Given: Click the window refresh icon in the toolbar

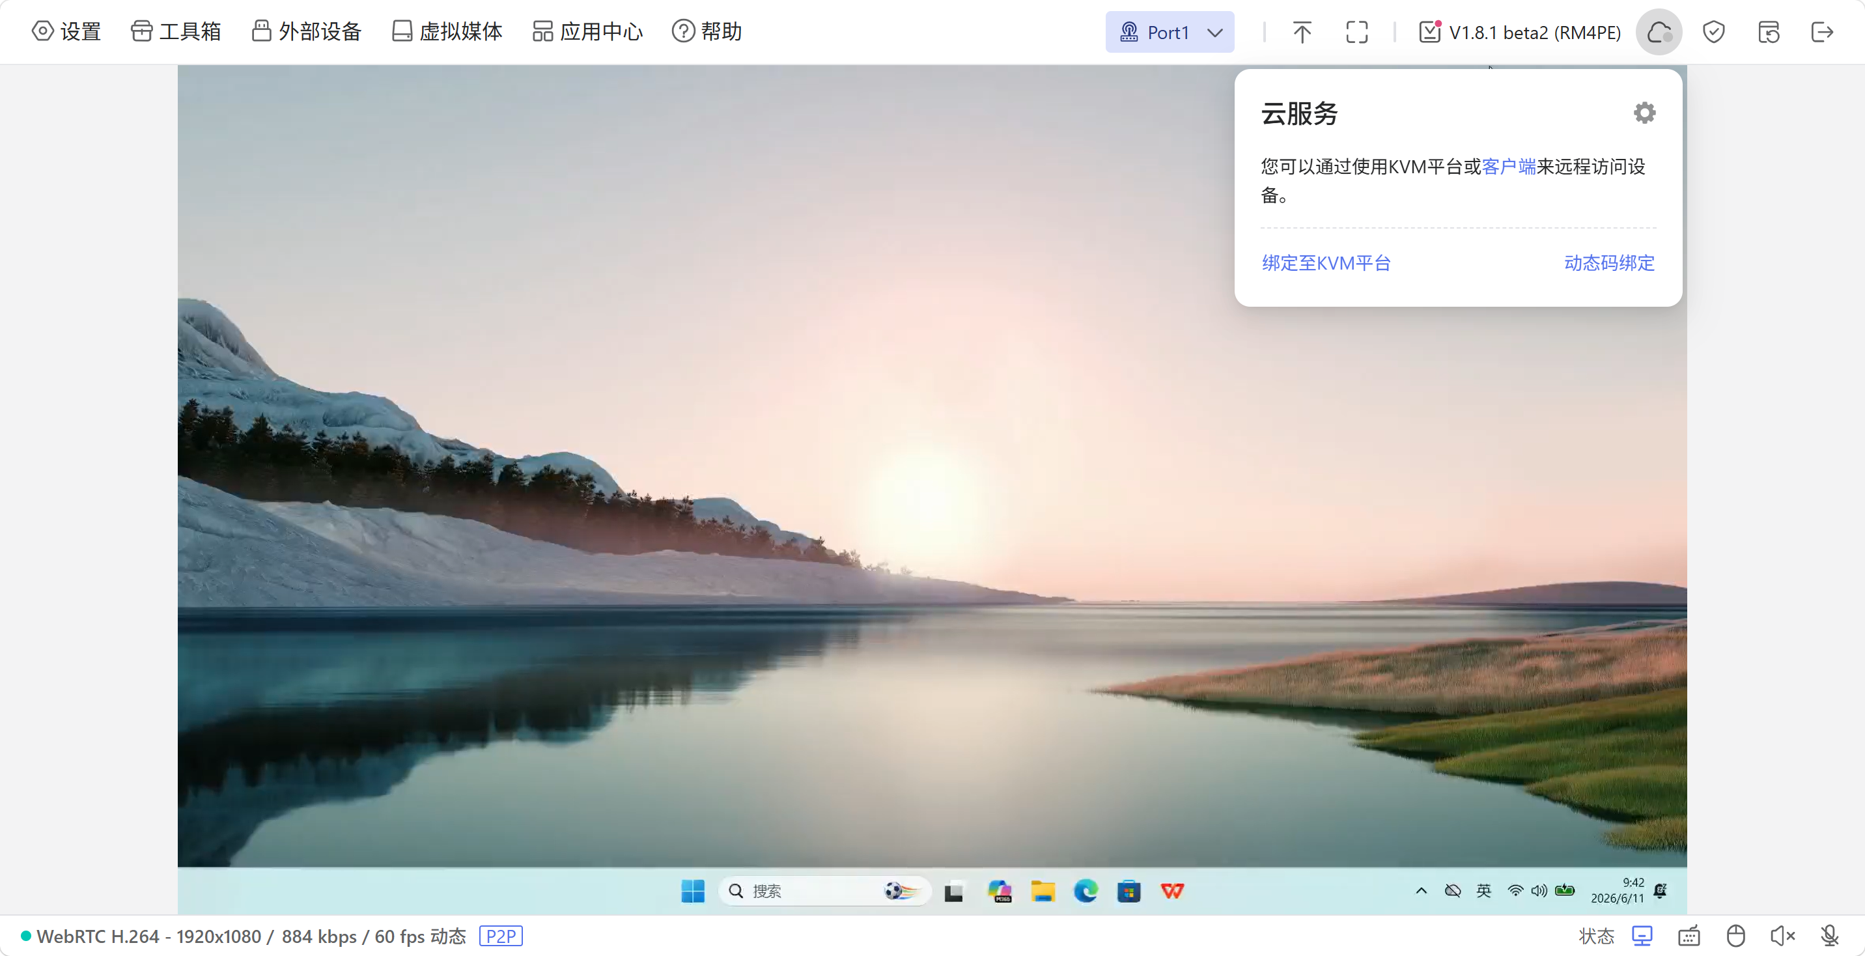Looking at the screenshot, I should click(x=1768, y=32).
